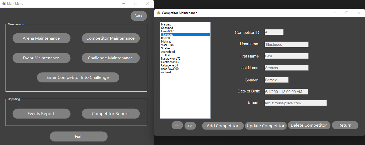The image size is (365, 145).
Task: Go to next competitor with >> button
Action: (x=190, y=126)
